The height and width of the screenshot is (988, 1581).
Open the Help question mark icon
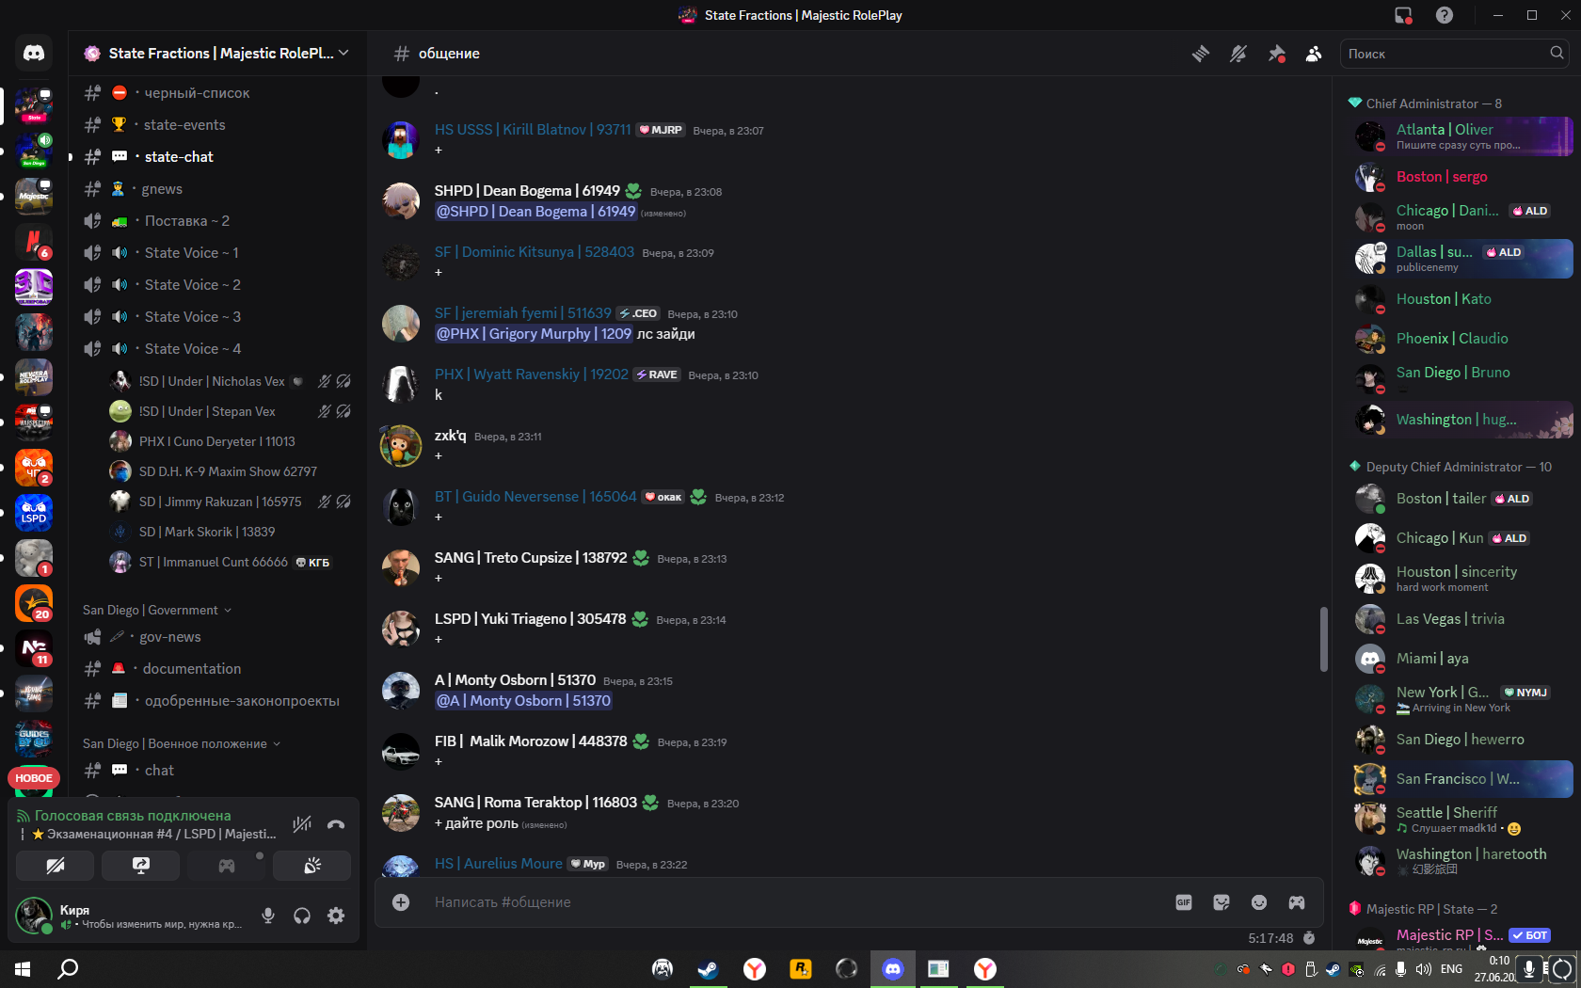(x=1445, y=15)
